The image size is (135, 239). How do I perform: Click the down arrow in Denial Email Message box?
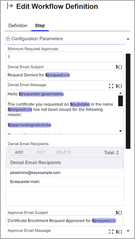(x=121, y=131)
